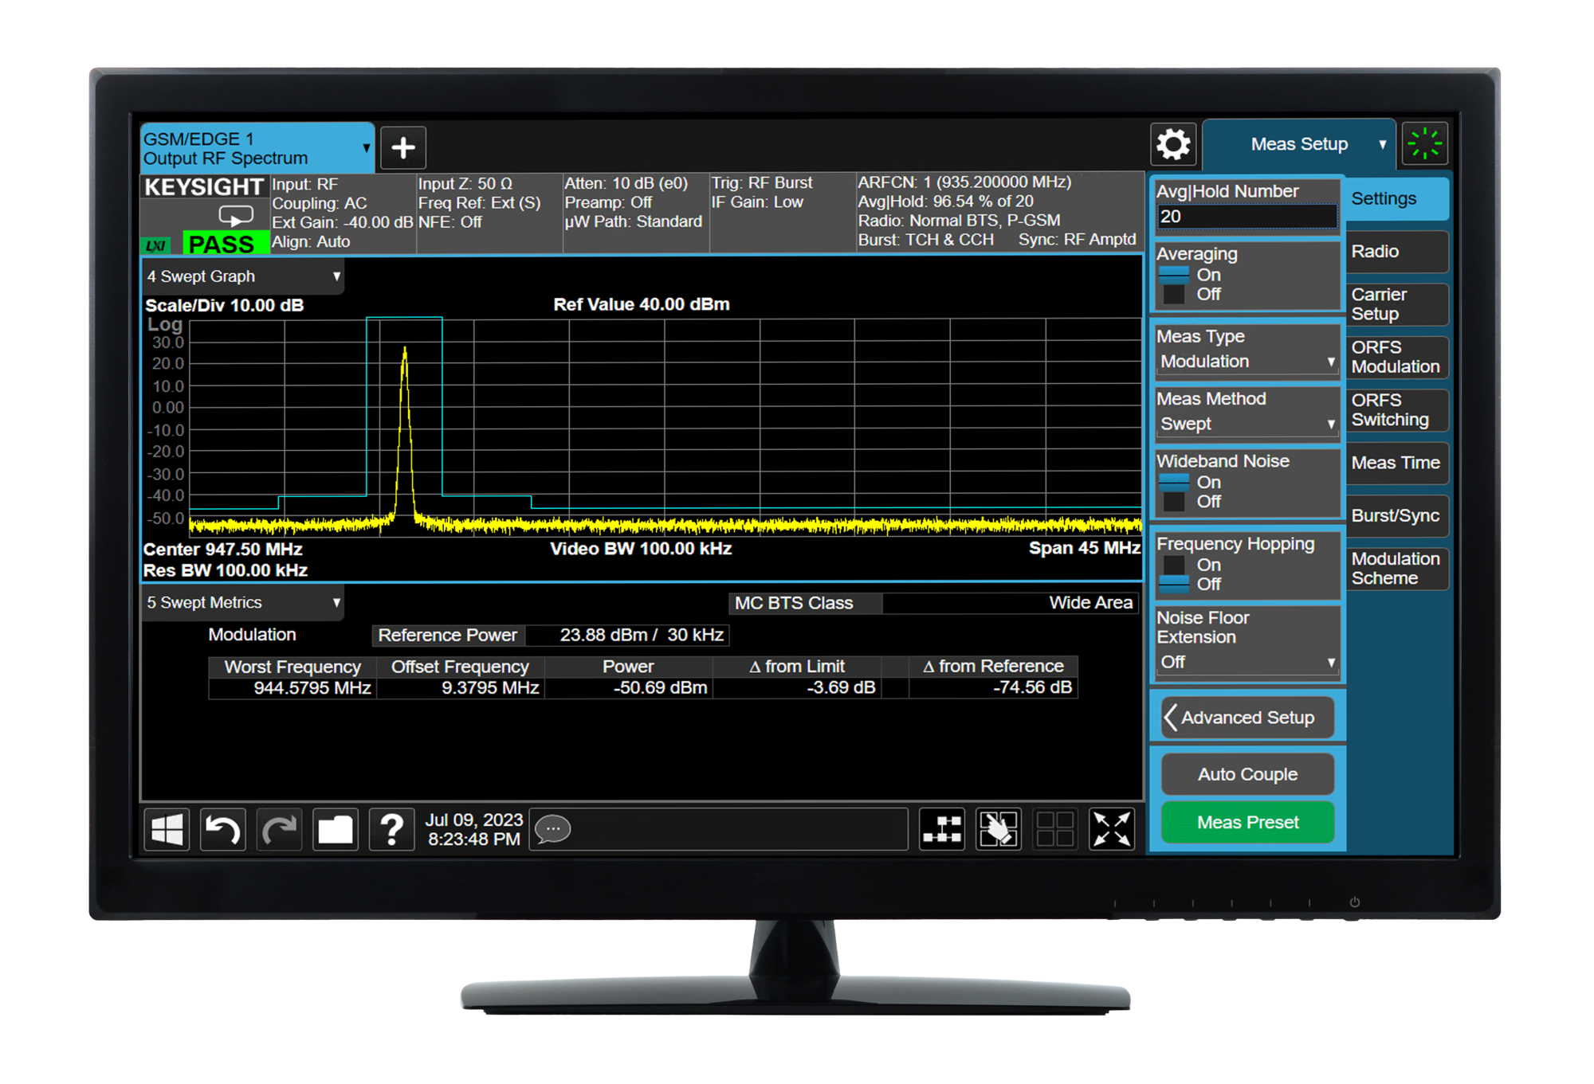Open the folder file icon
This screenshot has height=1084, width=1594.
pyautogui.click(x=336, y=830)
